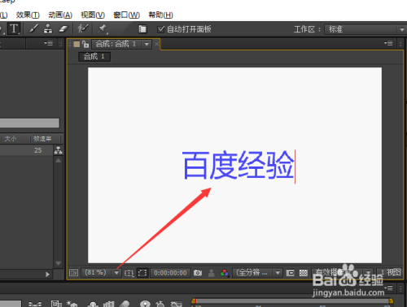This screenshot has width=407, height=307.
Task: Select the Puppet Pin tool
Action: [103, 28]
